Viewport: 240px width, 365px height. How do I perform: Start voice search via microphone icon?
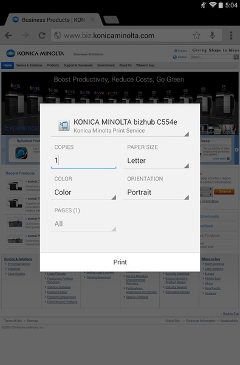tap(212, 35)
